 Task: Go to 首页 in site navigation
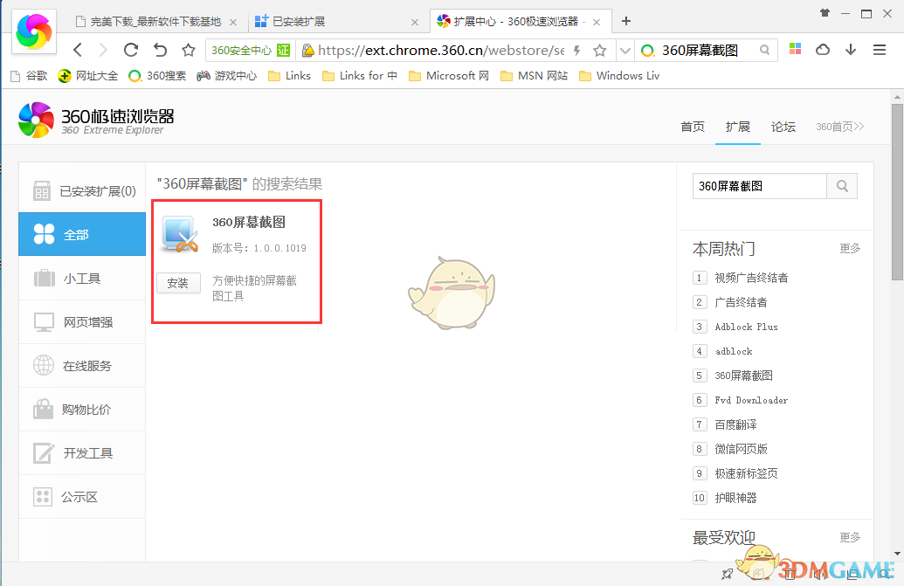click(x=693, y=127)
